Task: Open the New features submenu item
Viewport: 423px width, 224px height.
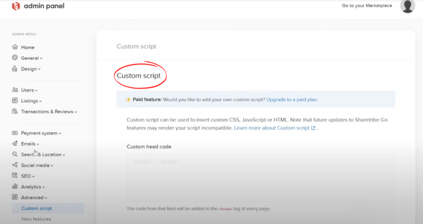Action: tap(36, 219)
